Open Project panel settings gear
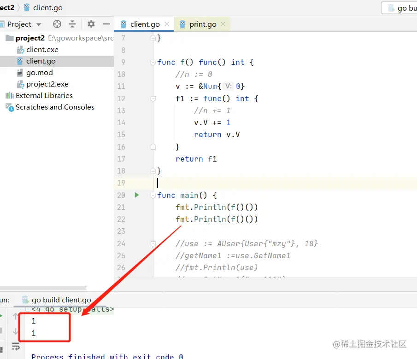Viewport: 417px width, 359px height. pos(91,24)
